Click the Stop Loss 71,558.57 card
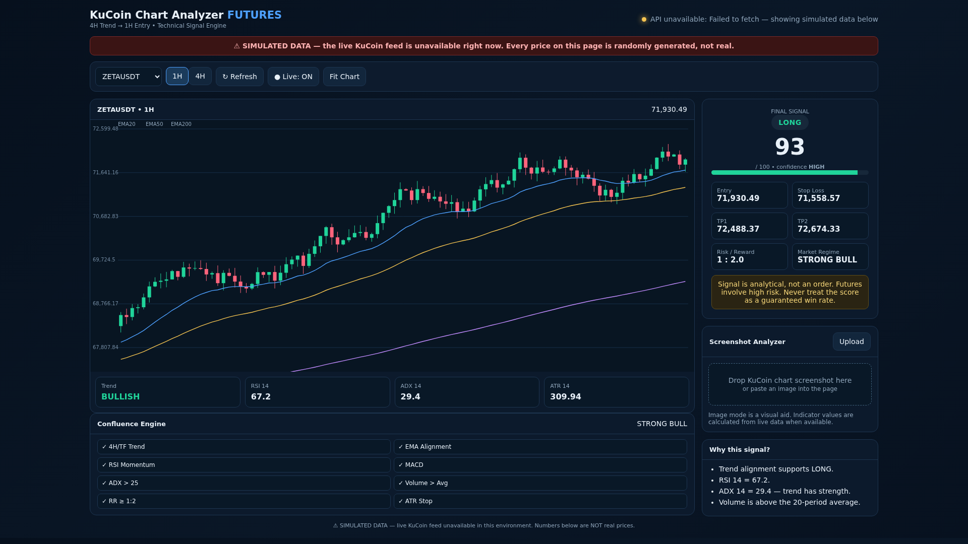968x544 pixels. coord(830,195)
